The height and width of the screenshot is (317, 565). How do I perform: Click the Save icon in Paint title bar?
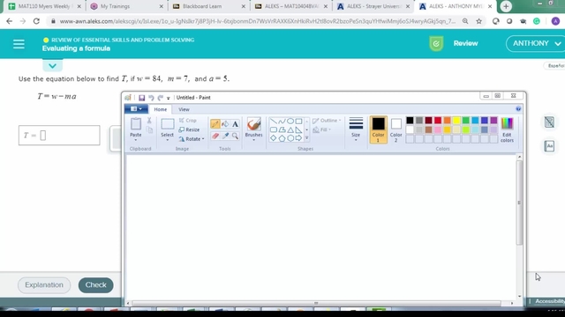(x=141, y=98)
